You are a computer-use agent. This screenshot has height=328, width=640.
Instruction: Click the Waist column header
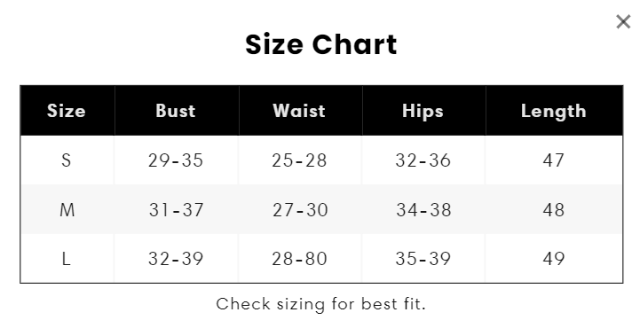(x=299, y=111)
